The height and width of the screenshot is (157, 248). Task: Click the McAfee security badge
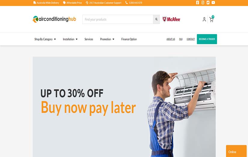coord(171,19)
